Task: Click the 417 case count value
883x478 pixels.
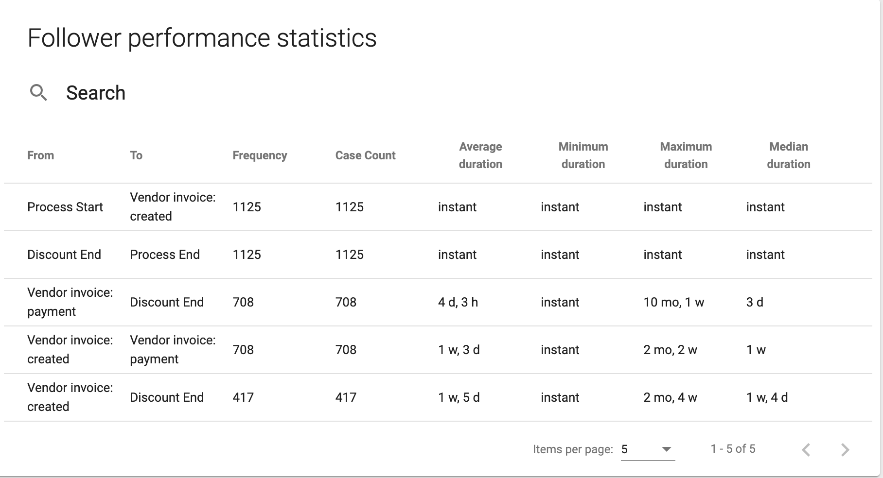Action: click(346, 397)
